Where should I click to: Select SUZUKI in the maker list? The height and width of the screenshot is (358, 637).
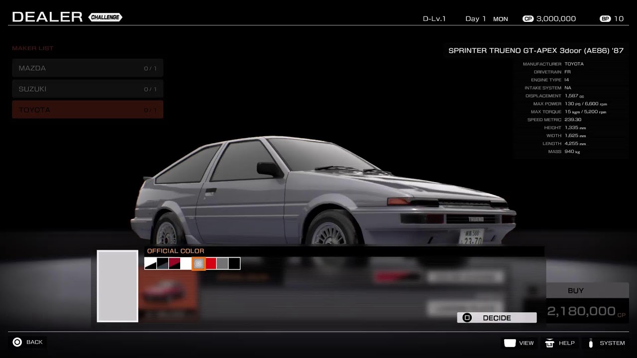[88, 89]
